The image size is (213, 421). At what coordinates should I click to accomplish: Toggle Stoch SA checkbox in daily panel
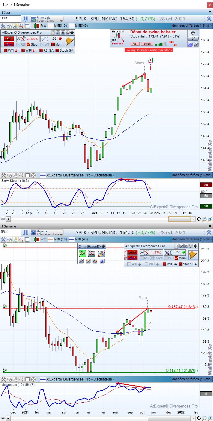pyautogui.click(x=57, y=50)
